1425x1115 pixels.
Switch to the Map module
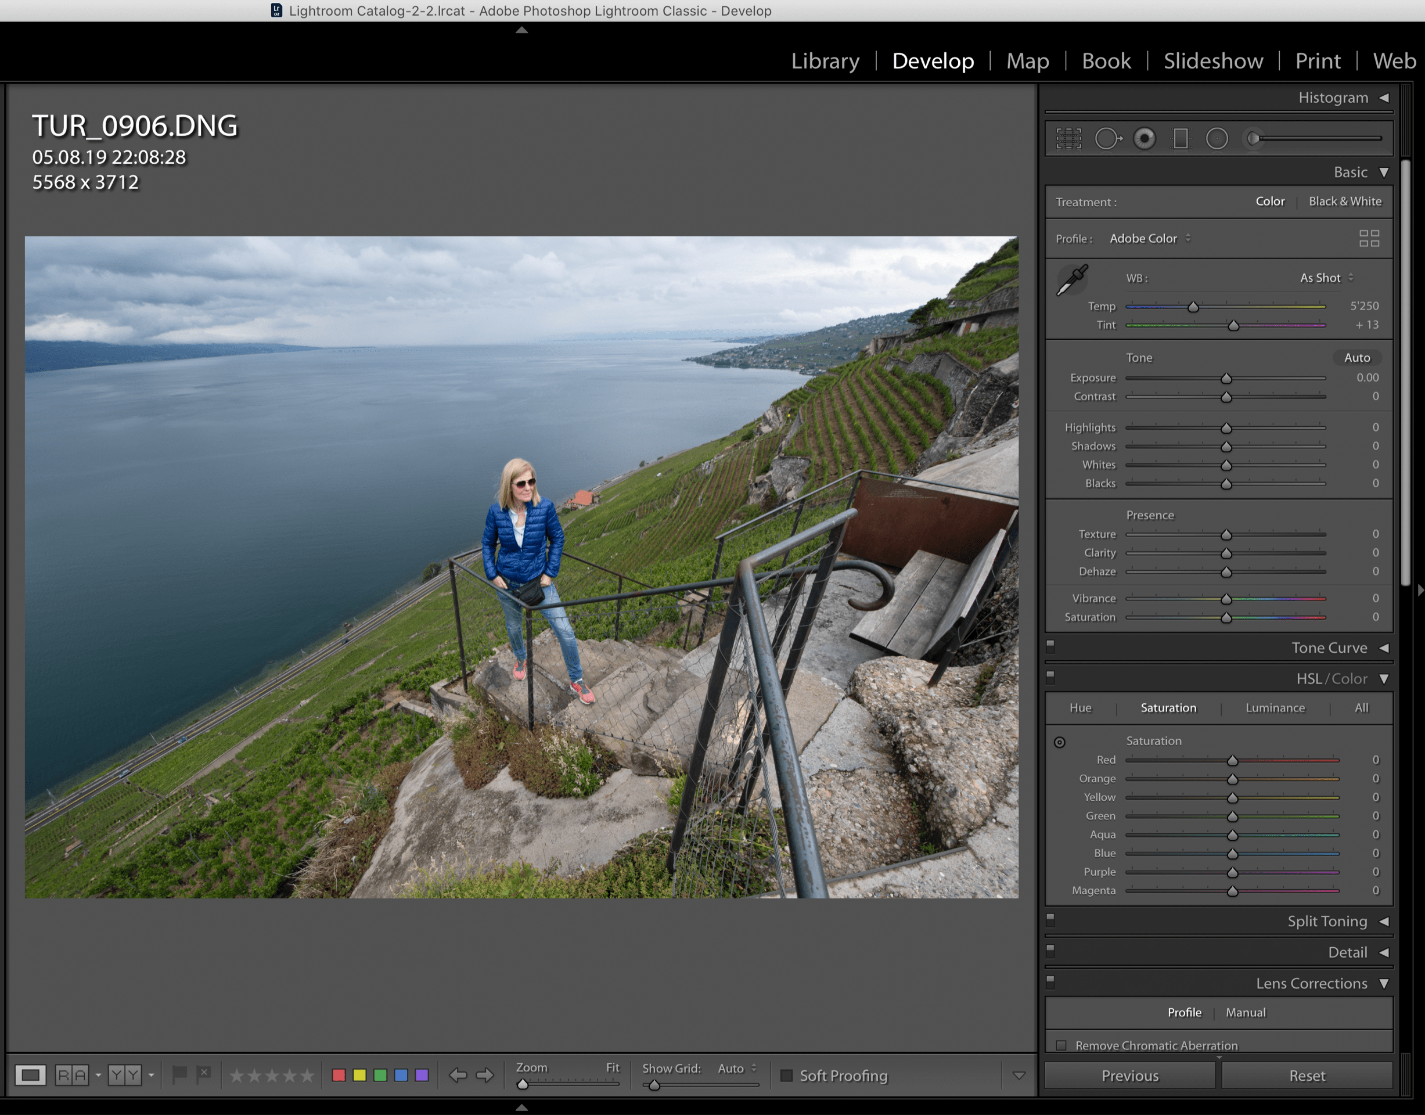click(x=1027, y=61)
